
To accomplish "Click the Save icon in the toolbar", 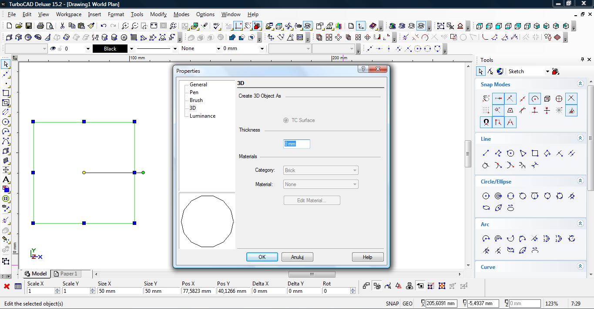I will click(x=28, y=26).
